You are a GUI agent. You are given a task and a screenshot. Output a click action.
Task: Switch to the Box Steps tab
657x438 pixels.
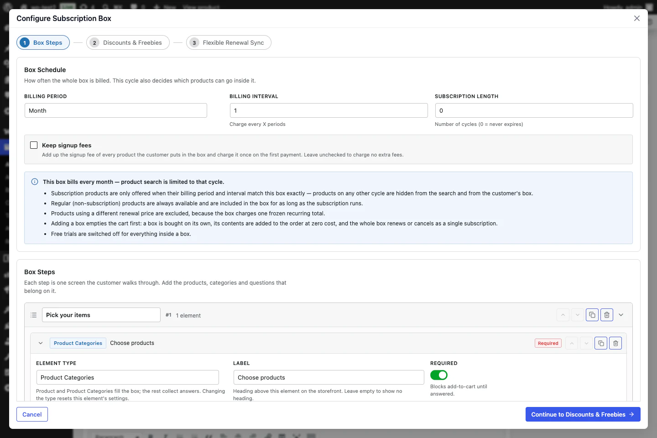[43, 42]
